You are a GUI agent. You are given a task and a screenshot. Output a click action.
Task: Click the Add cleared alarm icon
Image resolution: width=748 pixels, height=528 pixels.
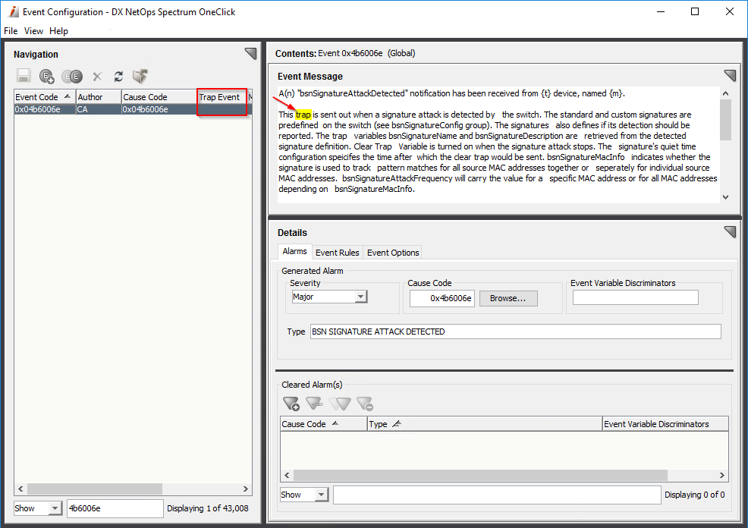(x=291, y=404)
